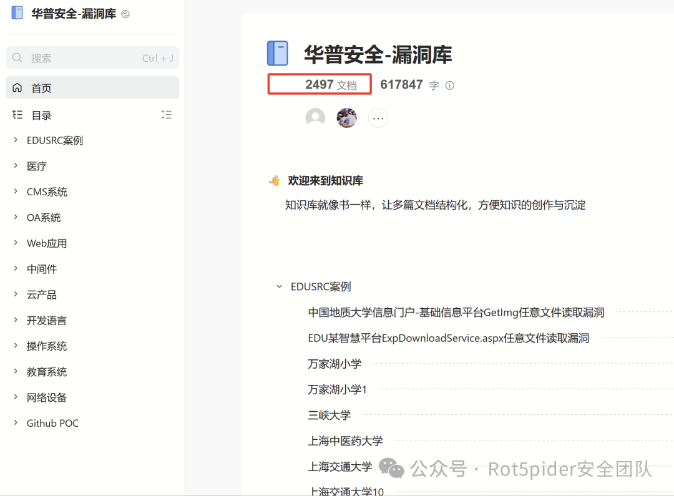Expand the 云产品 chevron
This screenshot has width=674, height=496.
point(16,294)
